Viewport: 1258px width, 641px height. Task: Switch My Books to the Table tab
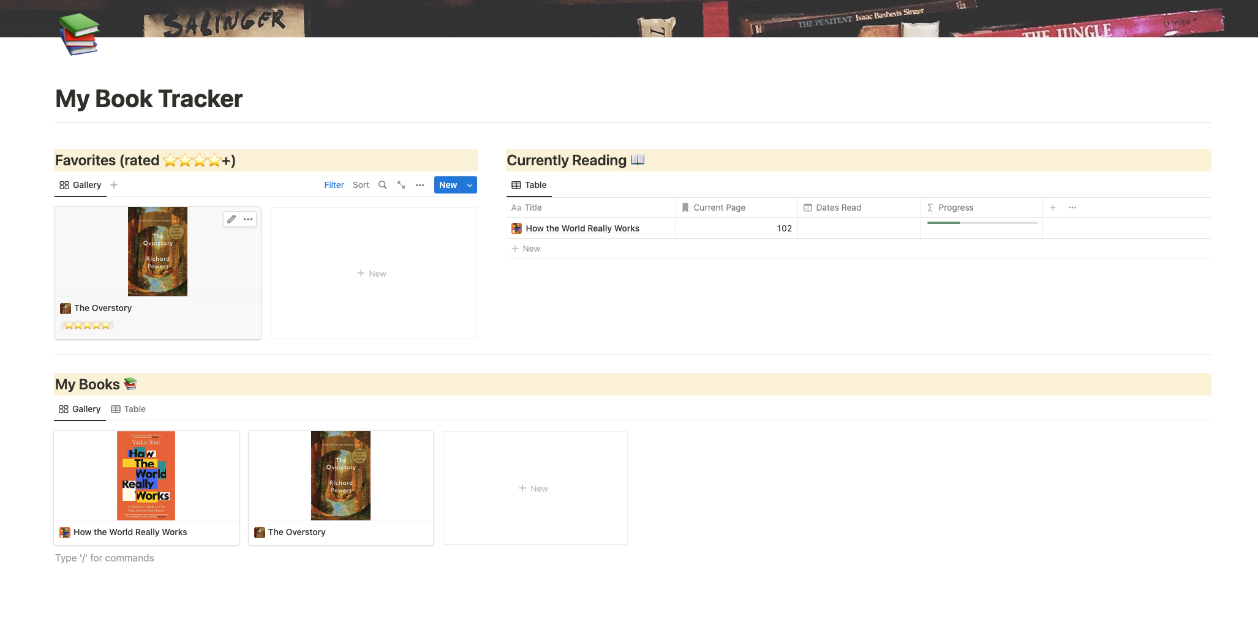(x=129, y=409)
